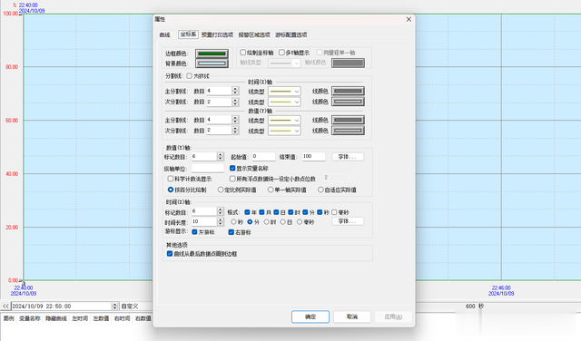
Task: Uncheck the 月 format checkbox
Action: click(x=261, y=212)
